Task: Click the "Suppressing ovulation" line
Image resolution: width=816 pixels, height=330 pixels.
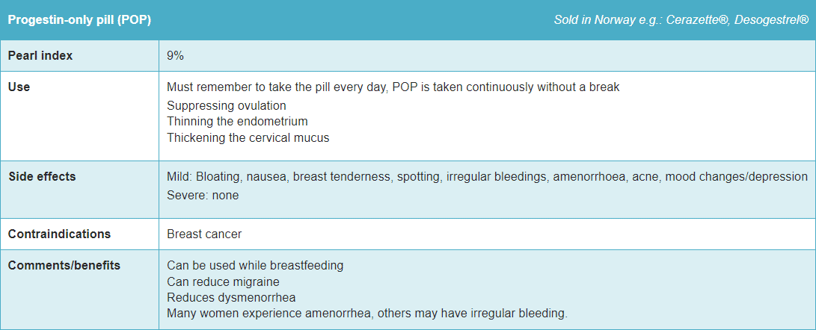Action: point(226,106)
